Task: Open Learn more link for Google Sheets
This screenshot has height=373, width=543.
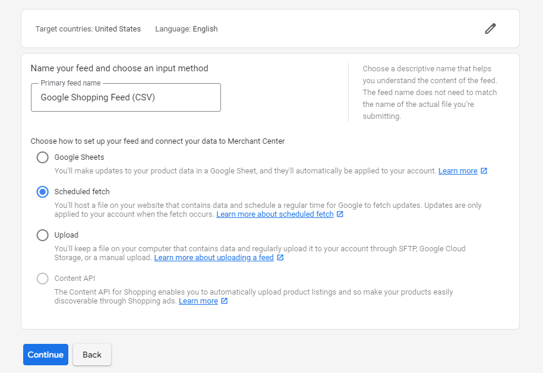Action: (x=458, y=170)
